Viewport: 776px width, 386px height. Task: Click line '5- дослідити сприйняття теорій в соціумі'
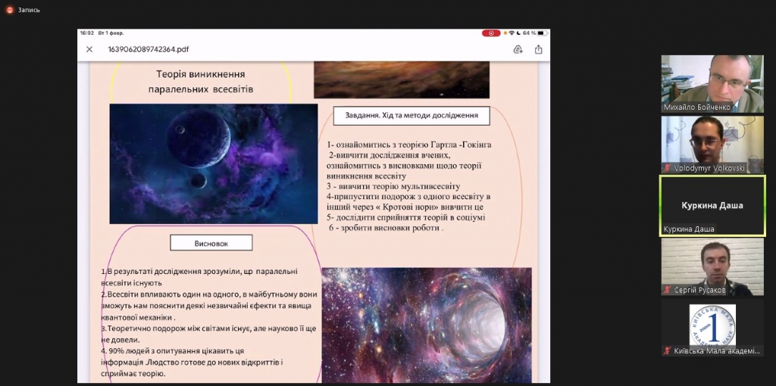406,217
